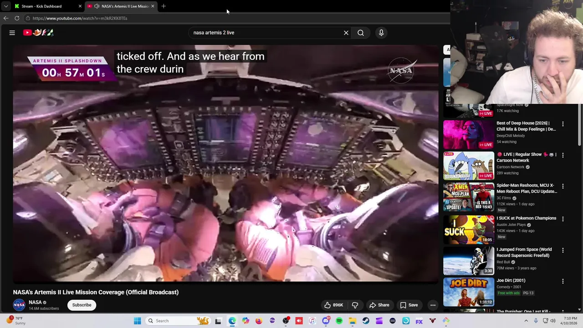Open a new browser tab
Screen dimensions: 583x328
click(164, 6)
